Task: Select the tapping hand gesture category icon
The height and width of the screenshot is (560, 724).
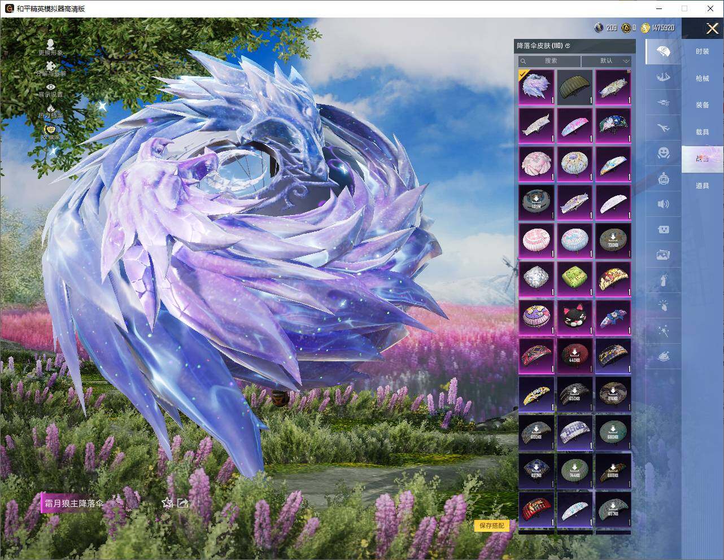Action: click(x=663, y=305)
